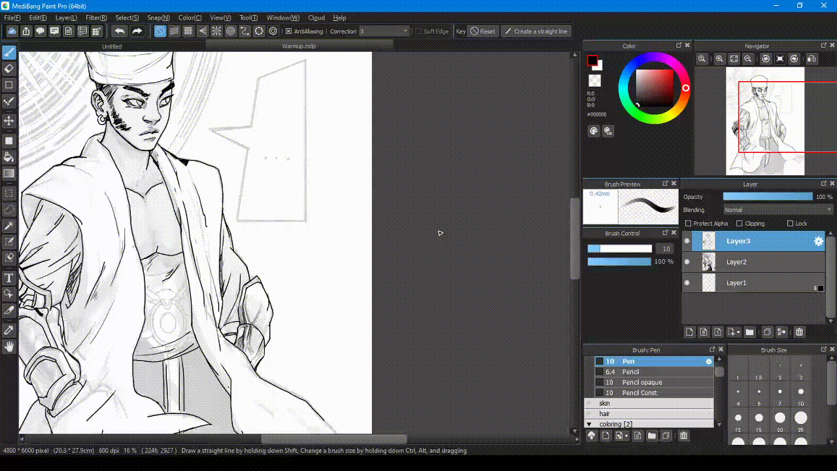
Task: Open the Snap menu
Action: [158, 18]
